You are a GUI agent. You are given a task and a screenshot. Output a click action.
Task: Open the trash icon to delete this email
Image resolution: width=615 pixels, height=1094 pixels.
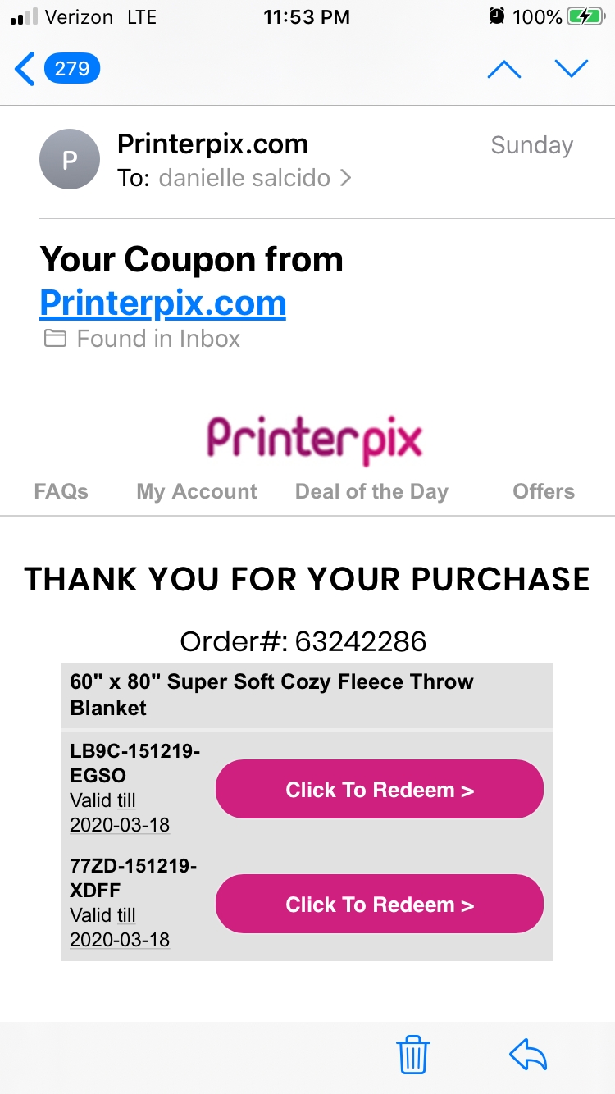point(413,1055)
